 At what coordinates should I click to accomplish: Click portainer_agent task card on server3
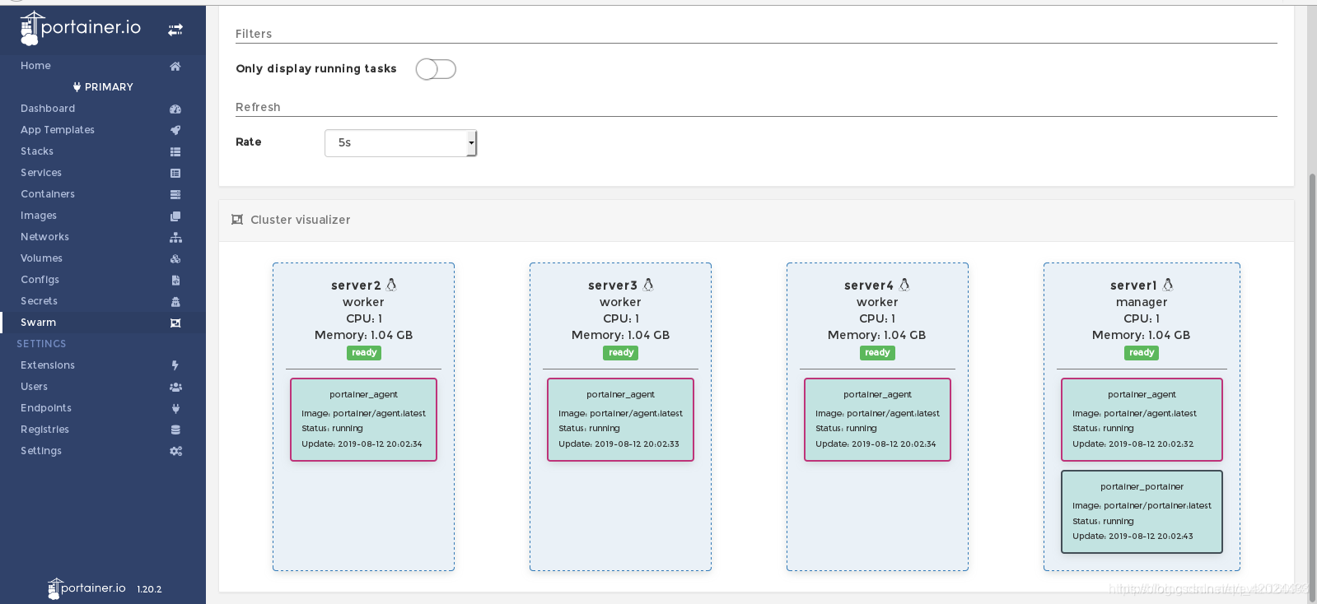pyautogui.click(x=620, y=420)
